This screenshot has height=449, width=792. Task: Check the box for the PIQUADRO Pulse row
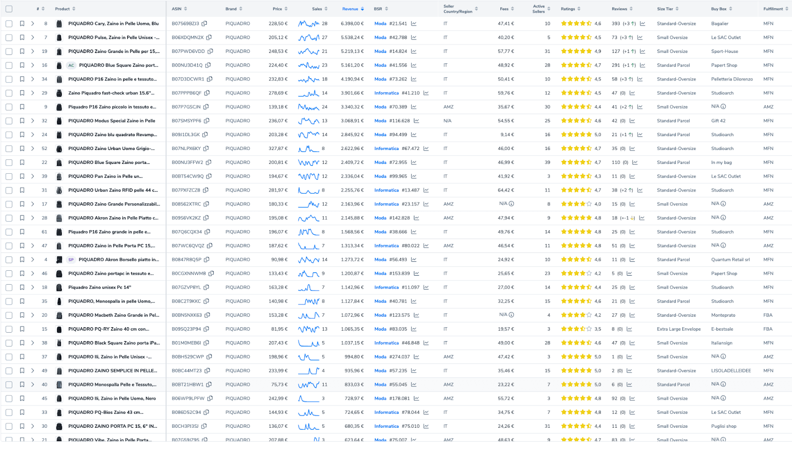9,37
